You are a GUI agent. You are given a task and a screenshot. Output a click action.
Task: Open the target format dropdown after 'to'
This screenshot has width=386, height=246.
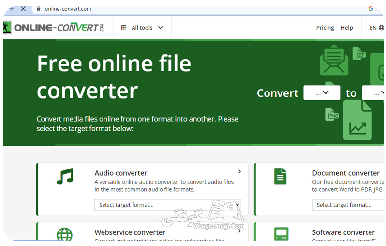tap(373, 92)
